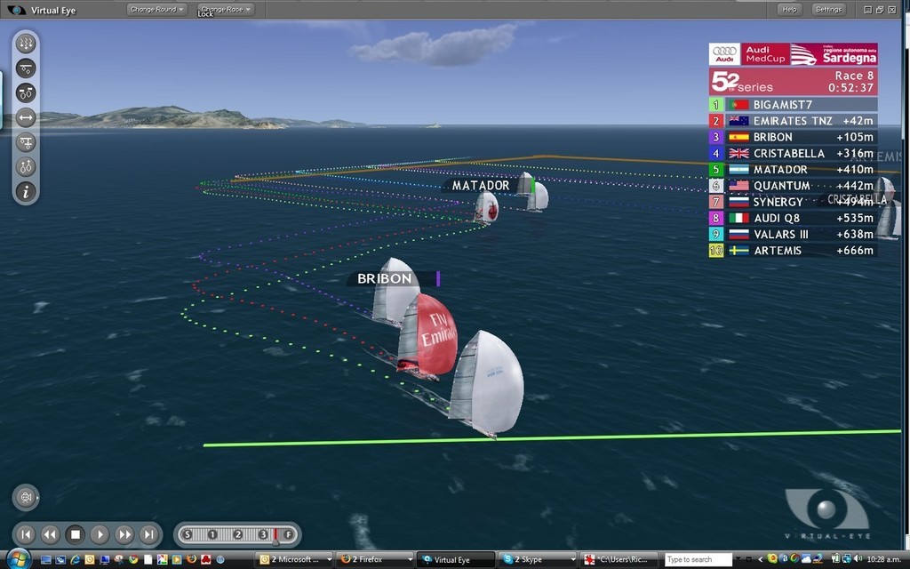Open the info (i) panel icon

(26, 192)
